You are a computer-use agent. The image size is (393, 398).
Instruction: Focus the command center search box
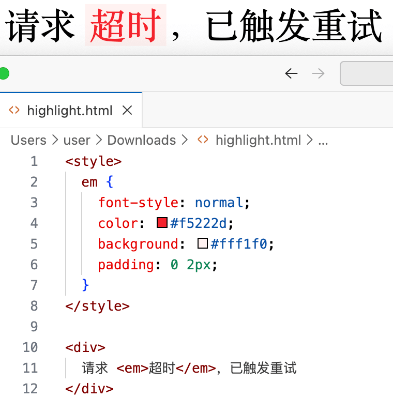[x=367, y=73]
